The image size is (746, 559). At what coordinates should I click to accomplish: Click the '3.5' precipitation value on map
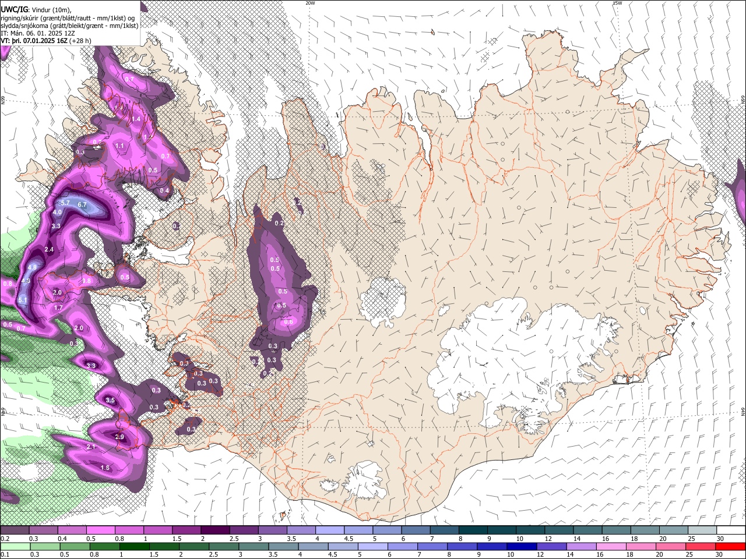click(110, 401)
